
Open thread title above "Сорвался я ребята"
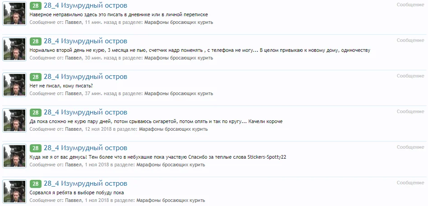[x=85, y=184]
